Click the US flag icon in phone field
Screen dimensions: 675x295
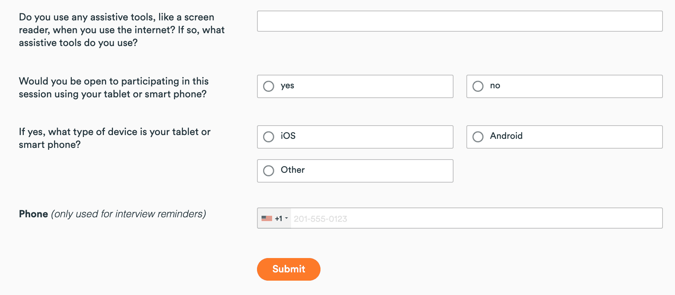tap(266, 218)
